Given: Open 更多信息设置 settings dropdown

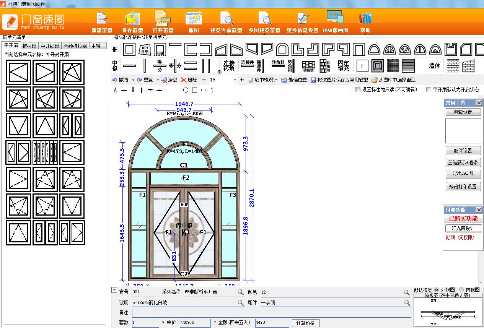Looking at the screenshot, I should click(x=302, y=34).
